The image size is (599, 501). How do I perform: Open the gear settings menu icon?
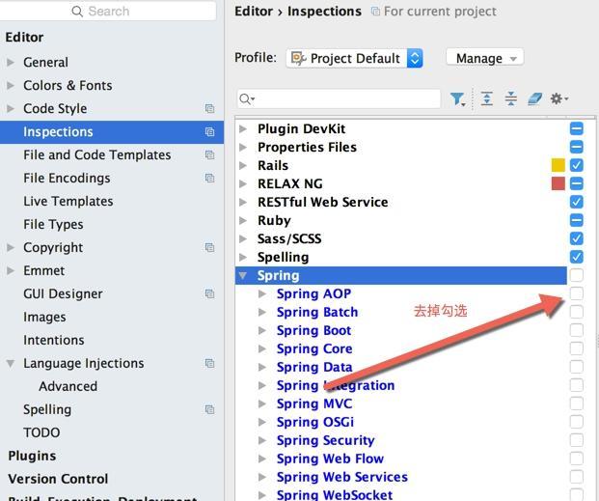coord(558,99)
